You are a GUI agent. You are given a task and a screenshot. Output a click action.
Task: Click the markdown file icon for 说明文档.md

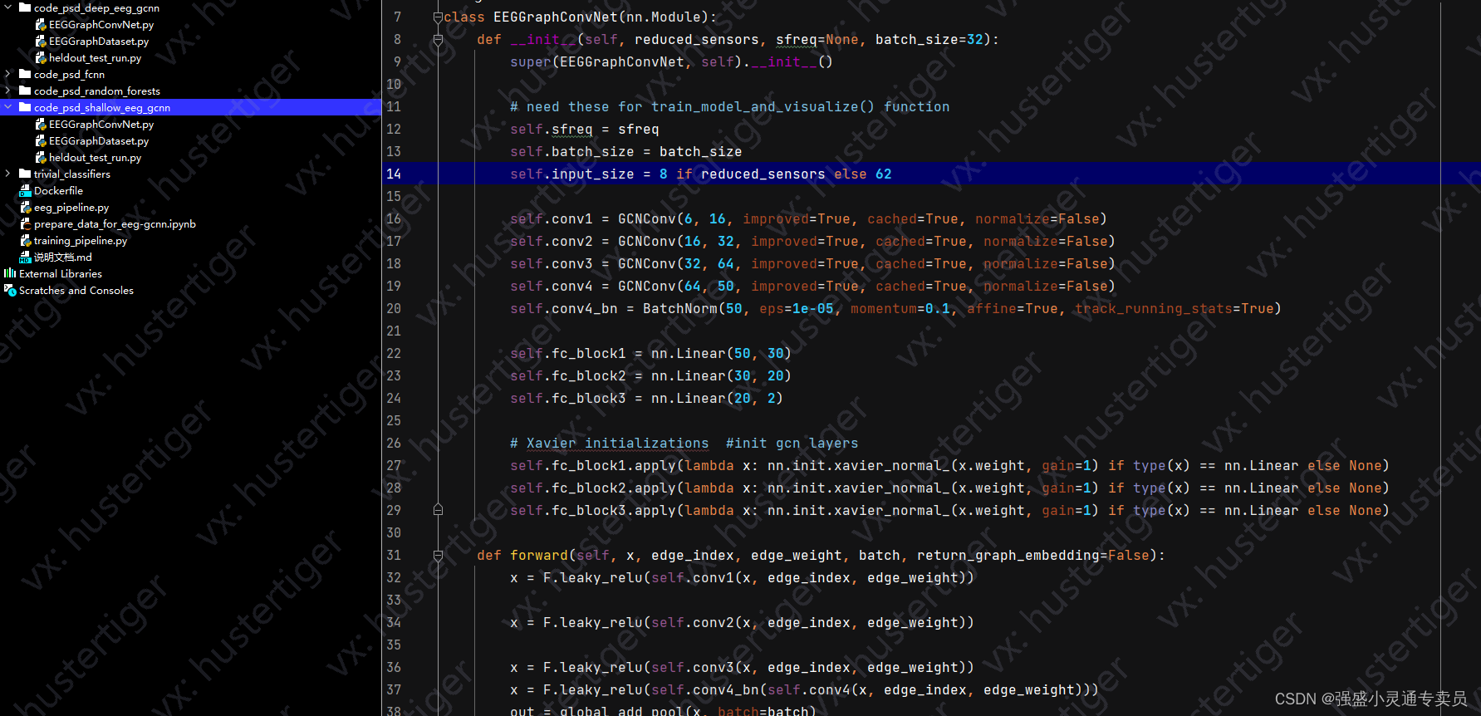coord(25,257)
